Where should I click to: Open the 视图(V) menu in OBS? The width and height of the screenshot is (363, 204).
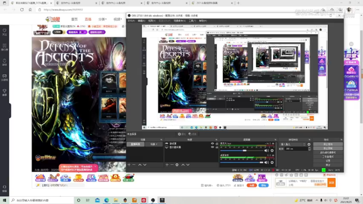coord(152,21)
